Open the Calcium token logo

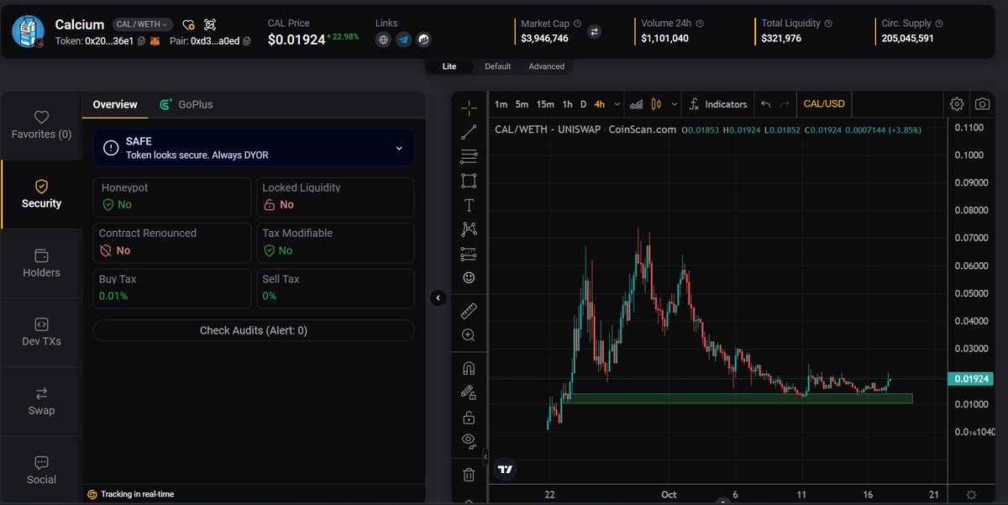point(28,31)
